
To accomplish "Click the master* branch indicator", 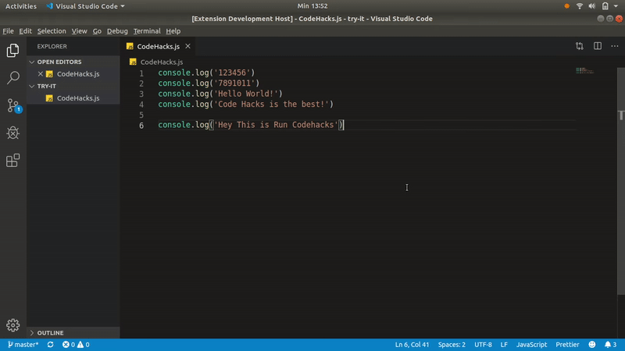I will [23, 345].
